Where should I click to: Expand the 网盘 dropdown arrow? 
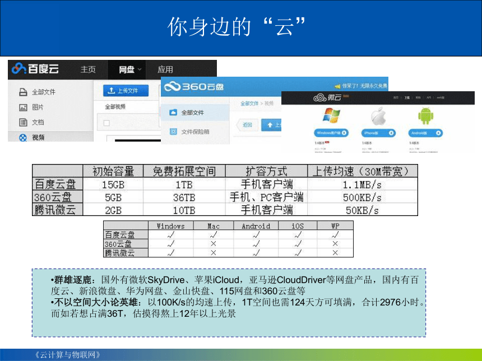pyautogui.click(x=139, y=69)
